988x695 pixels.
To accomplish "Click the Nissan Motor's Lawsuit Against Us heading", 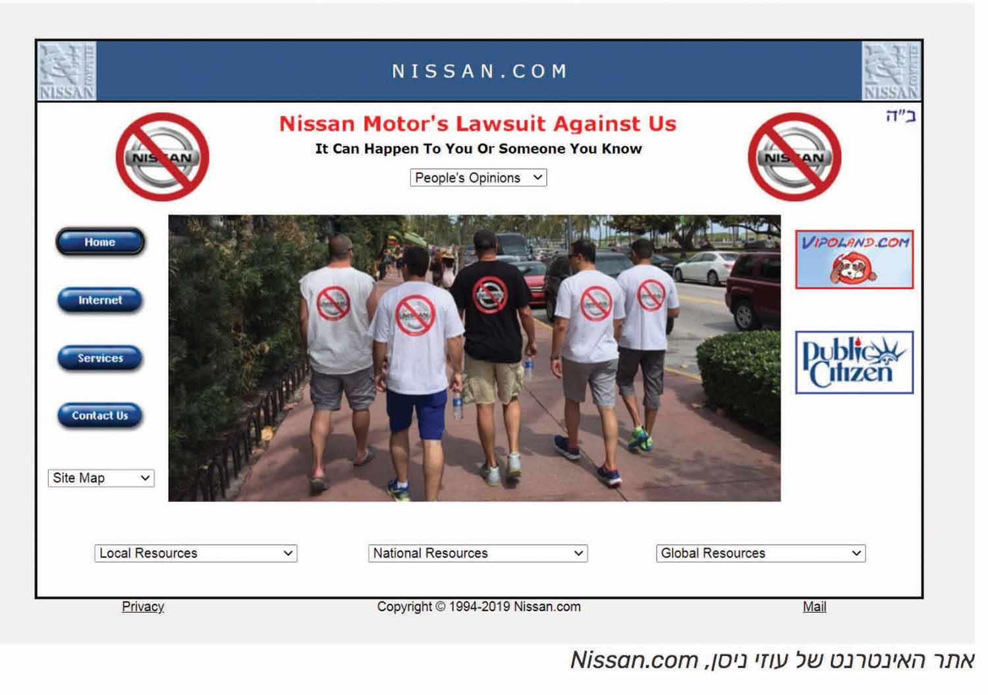I will (x=478, y=124).
